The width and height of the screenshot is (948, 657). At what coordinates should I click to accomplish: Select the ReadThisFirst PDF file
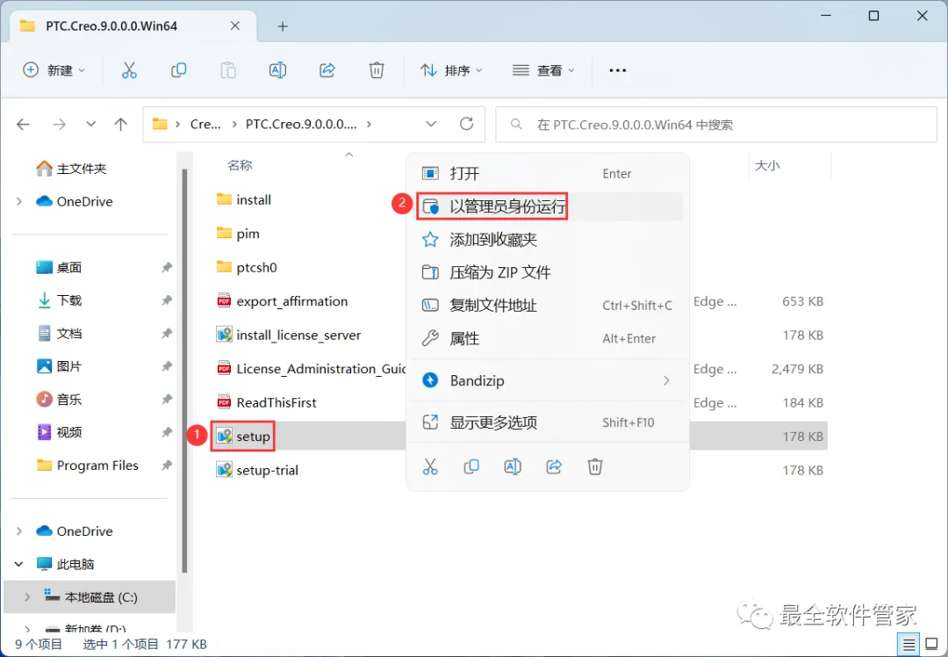266,402
